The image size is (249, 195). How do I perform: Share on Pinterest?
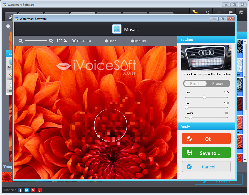tap(40, 190)
